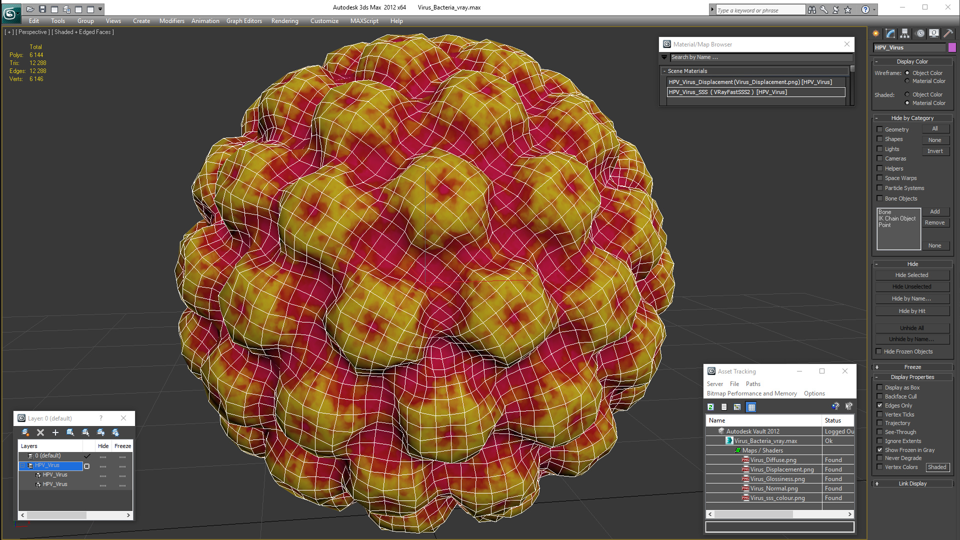Open the Create command panel tab
Viewport: 960px width, 540px height.
click(876, 33)
